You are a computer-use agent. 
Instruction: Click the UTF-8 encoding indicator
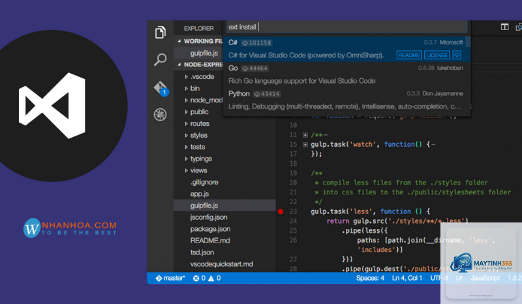coord(438,278)
